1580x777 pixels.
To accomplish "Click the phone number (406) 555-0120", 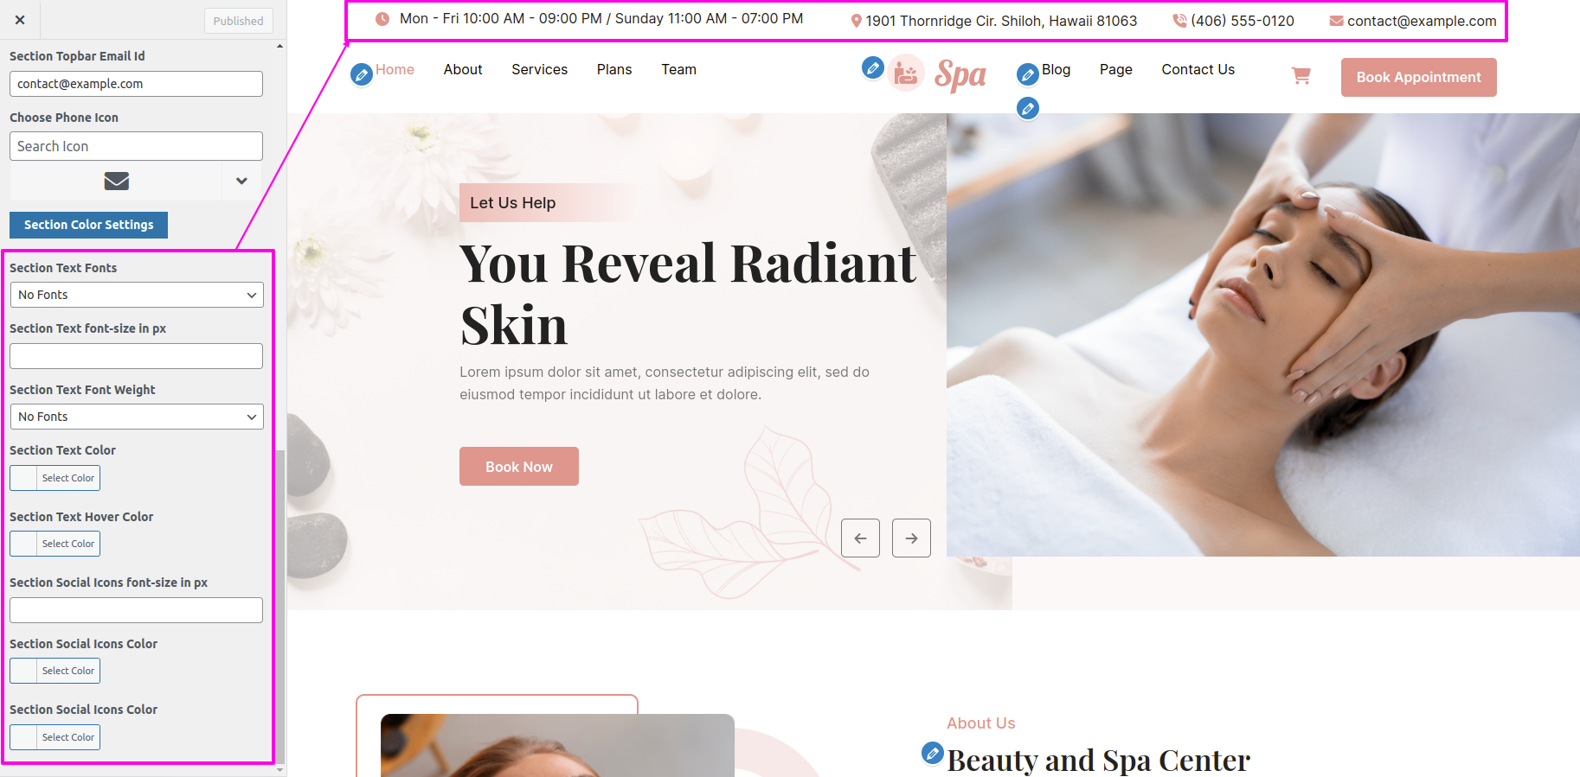I will [1243, 21].
